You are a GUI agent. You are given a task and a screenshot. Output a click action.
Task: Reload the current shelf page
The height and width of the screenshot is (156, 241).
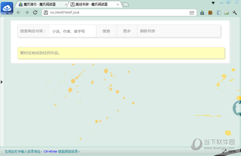tap(35, 12)
